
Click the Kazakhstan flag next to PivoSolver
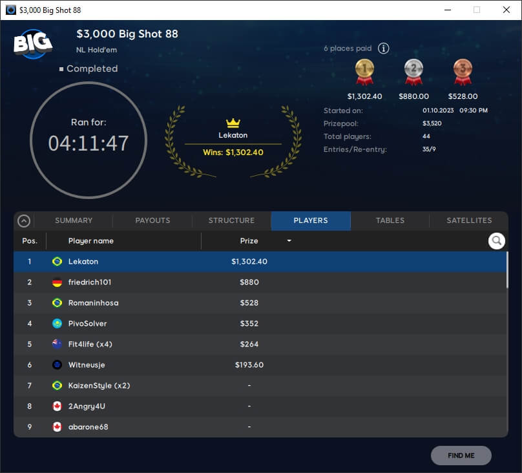[x=57, y=323]
